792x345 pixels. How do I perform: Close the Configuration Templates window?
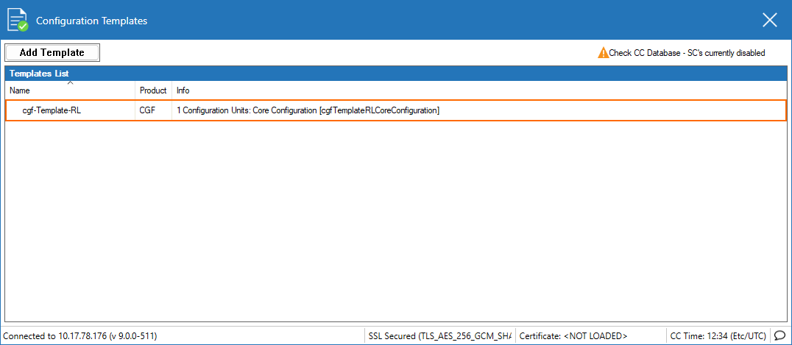[770, 20]
